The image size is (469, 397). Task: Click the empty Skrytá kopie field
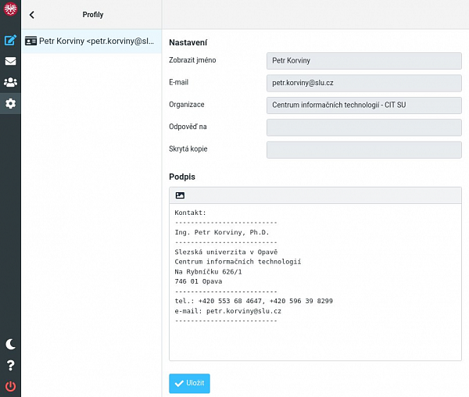pyautogui.click(x=364, y=150)
